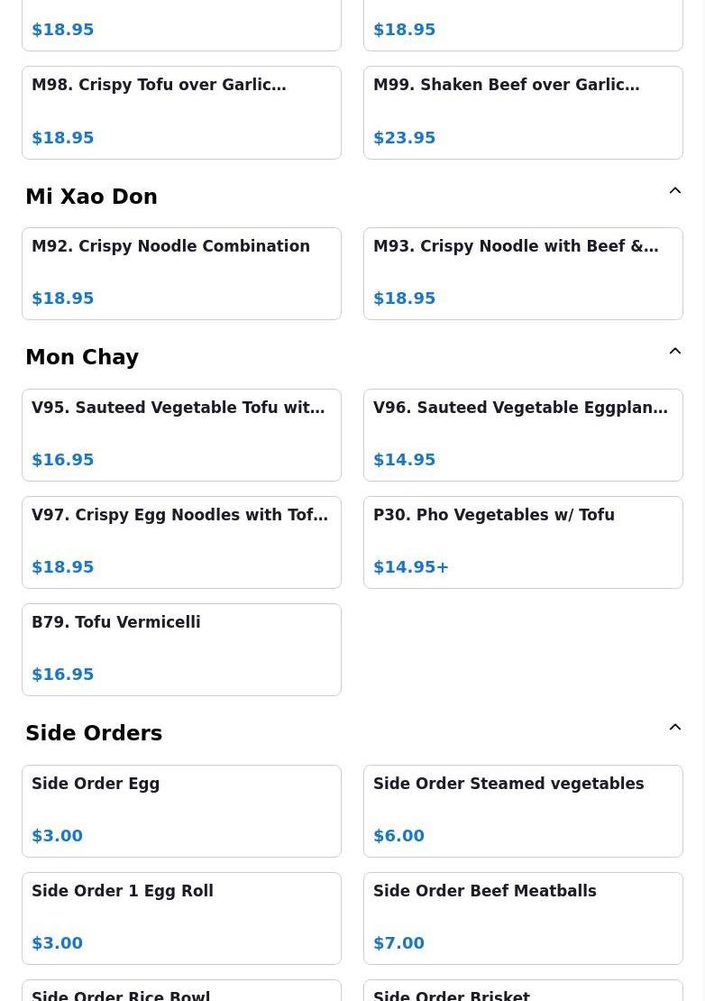Collapse the Side Orders section
Viewport: 705px width, 1001px height.
674,728
